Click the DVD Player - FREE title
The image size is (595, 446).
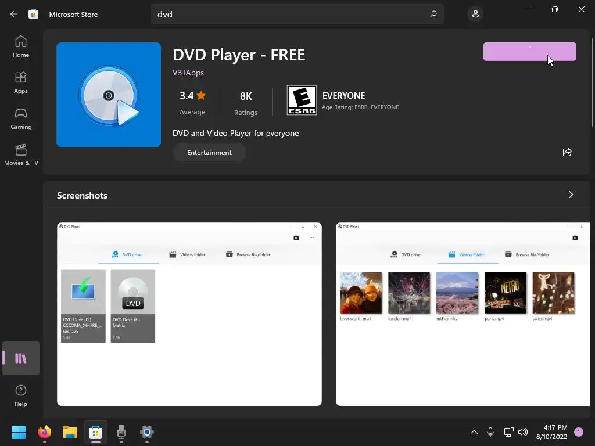coord(239,55)
